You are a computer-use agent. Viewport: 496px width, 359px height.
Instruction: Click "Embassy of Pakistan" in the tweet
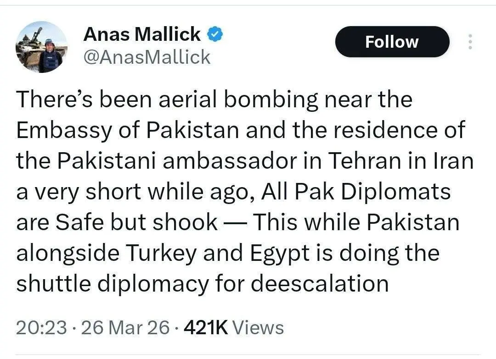point(128,131)
